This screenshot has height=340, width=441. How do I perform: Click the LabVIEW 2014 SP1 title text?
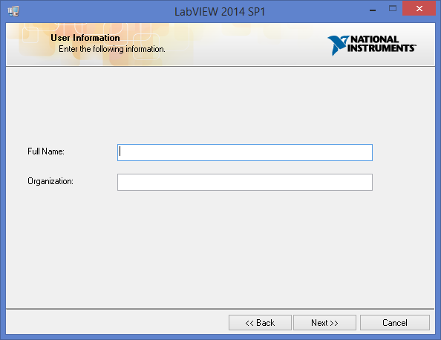click(220, 12)
